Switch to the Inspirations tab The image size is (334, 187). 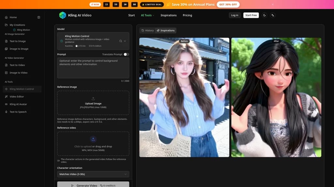pos(166,31)
